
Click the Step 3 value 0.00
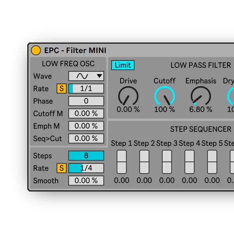click(x=167, y=180)
